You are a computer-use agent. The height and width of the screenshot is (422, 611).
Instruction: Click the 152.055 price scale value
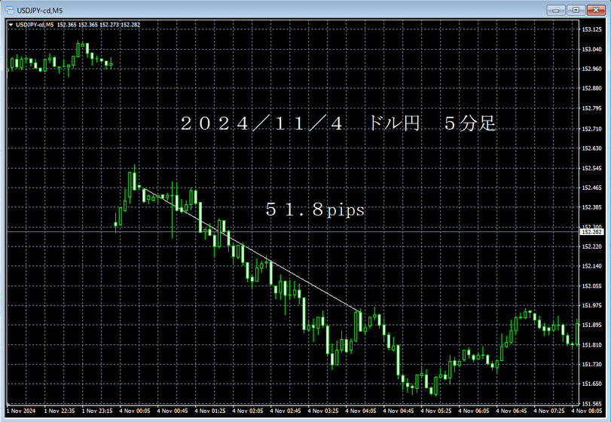click(591, 286)
